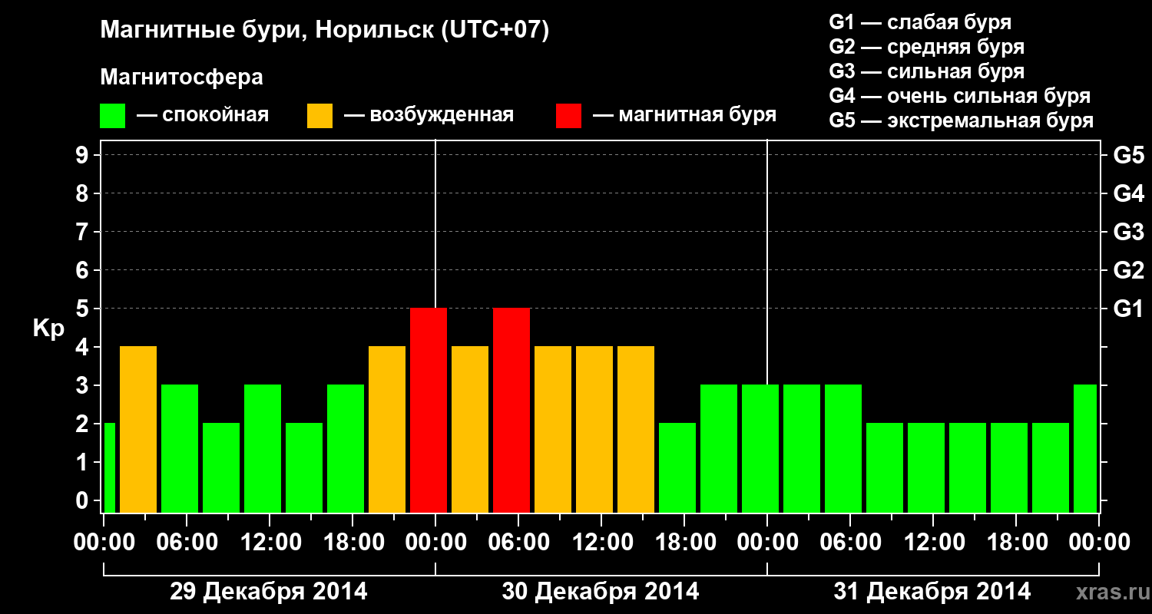Image resolution: width=1152 pixels, height=614 pixels.
Task: Click the '— спокойная' legend label
Action: [x=203, y=115]
